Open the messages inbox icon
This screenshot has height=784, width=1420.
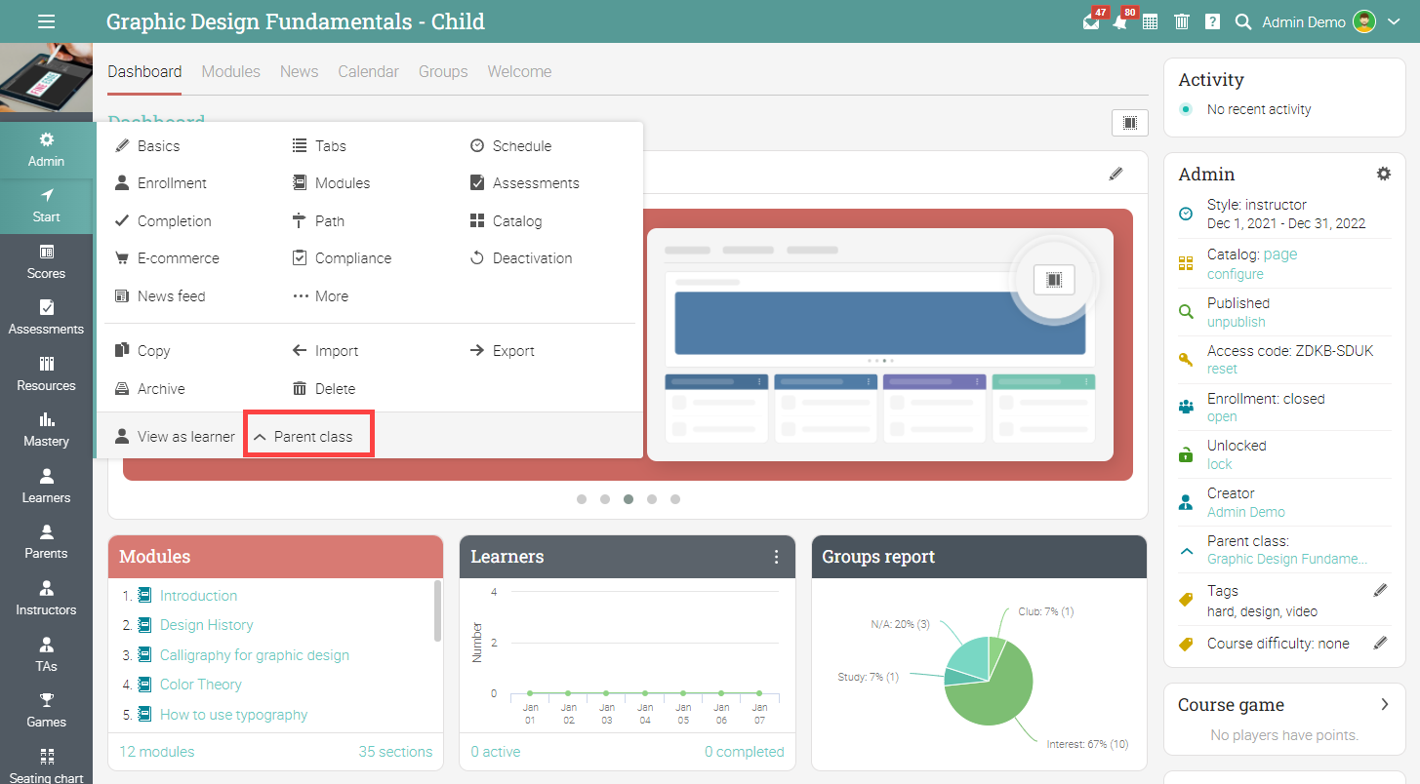(1091, 21)
